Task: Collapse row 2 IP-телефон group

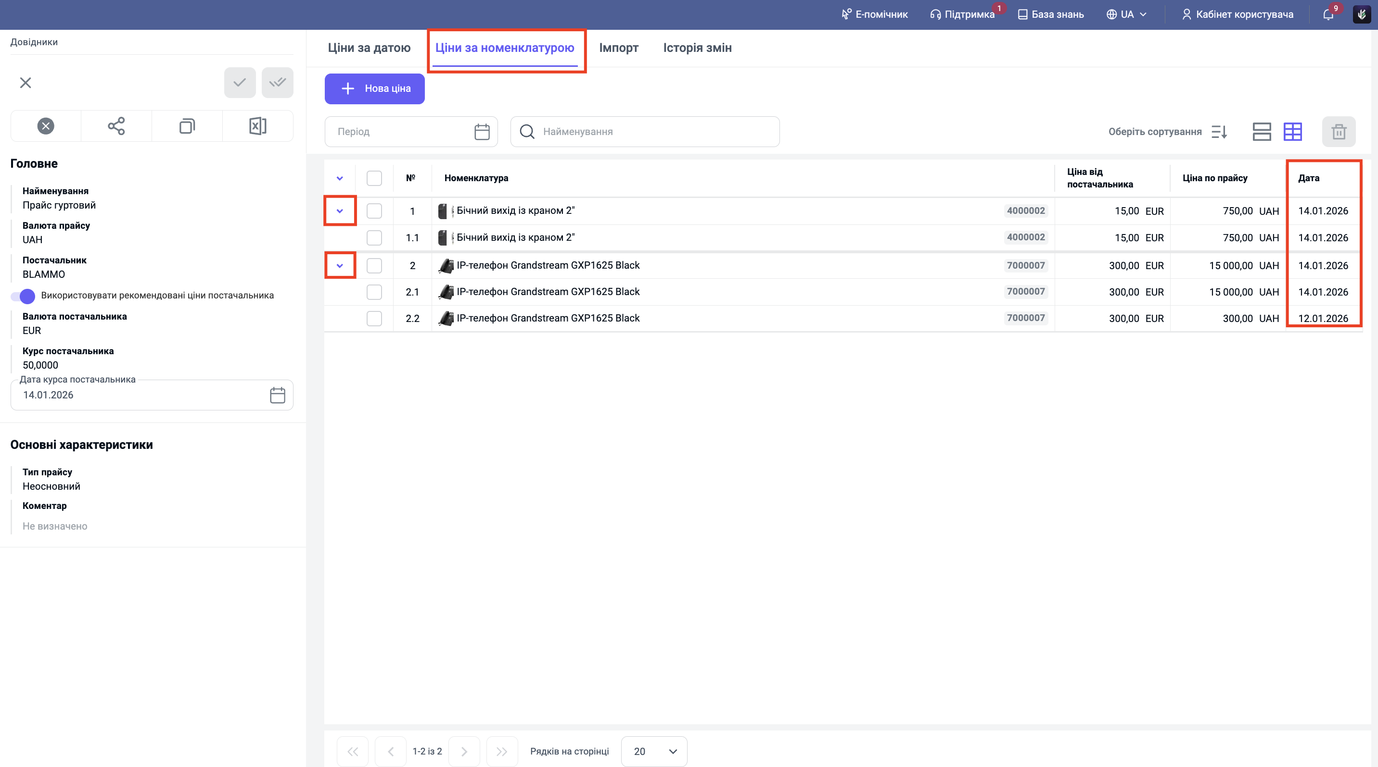Action: click(340, 265)
